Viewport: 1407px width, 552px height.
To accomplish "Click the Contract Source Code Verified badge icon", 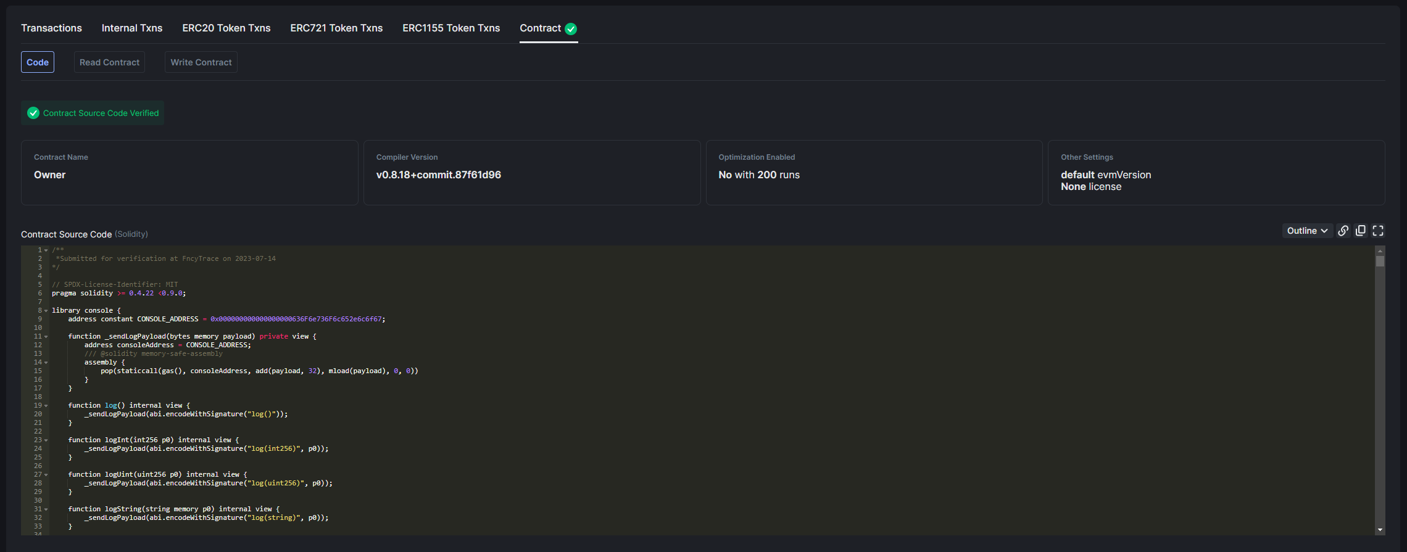I will pos(33,113).
